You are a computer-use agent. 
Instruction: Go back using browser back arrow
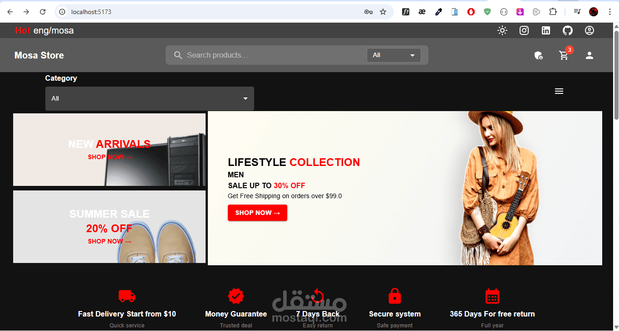(10, 12)
